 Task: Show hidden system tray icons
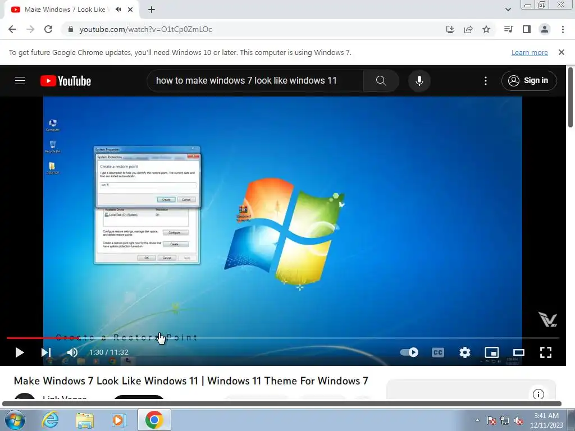point(477,420)
